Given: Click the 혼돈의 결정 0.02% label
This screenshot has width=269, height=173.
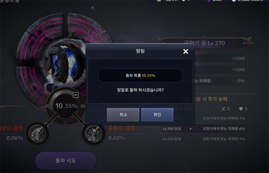Looking at the screenshot, I should pos(122,133).
